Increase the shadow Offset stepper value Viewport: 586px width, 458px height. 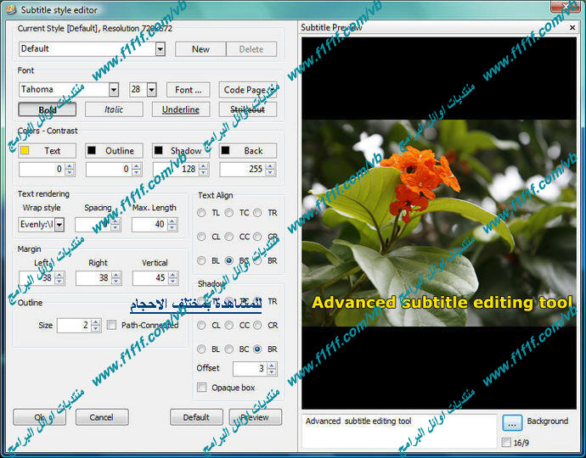point(271,365)
